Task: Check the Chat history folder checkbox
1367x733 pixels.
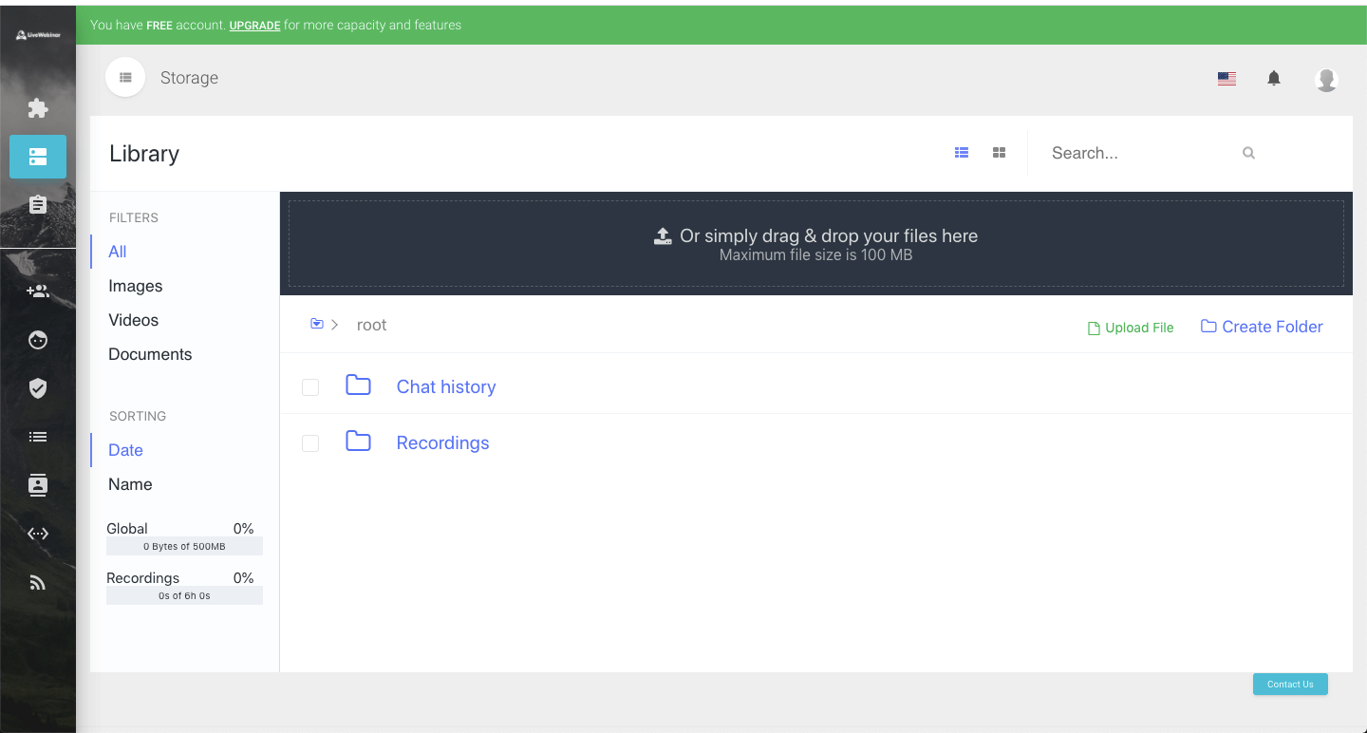Action: tap(310, 387)
